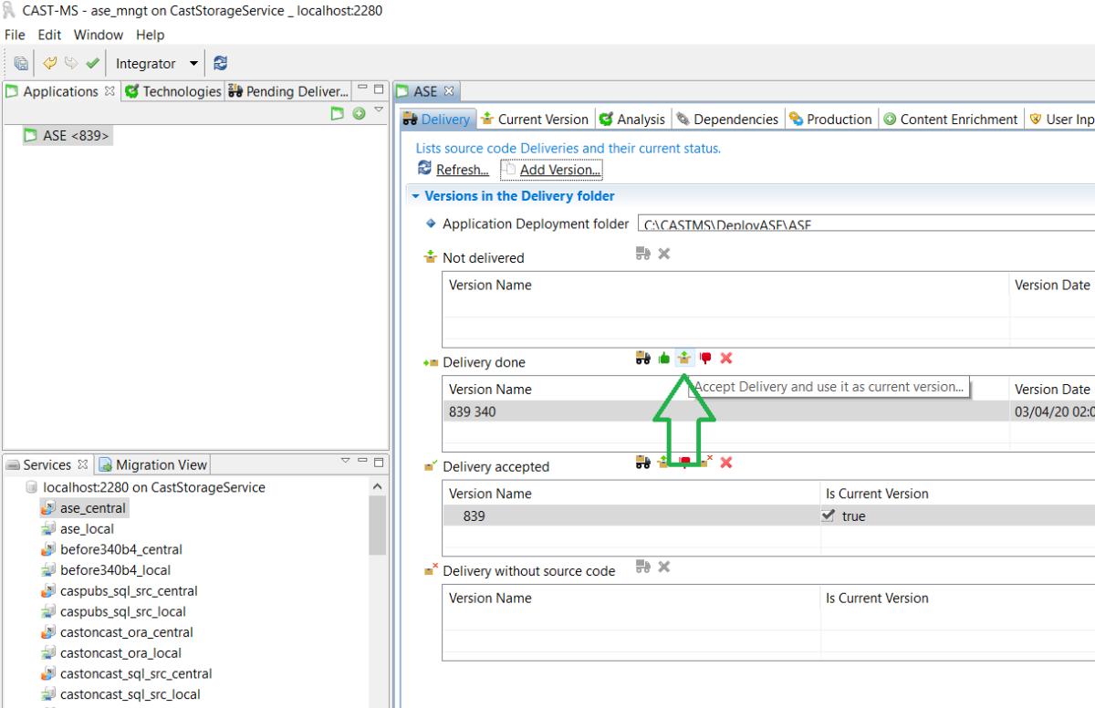
Task: Open the Window menu
Action: (98, 35)
